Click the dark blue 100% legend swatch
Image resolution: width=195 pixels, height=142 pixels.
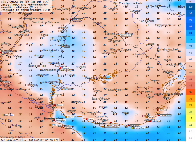click(x=190, y=7)
